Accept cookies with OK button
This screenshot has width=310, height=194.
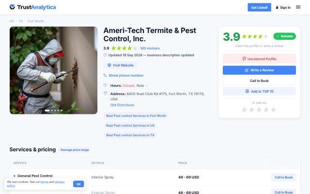pos(78,184)
